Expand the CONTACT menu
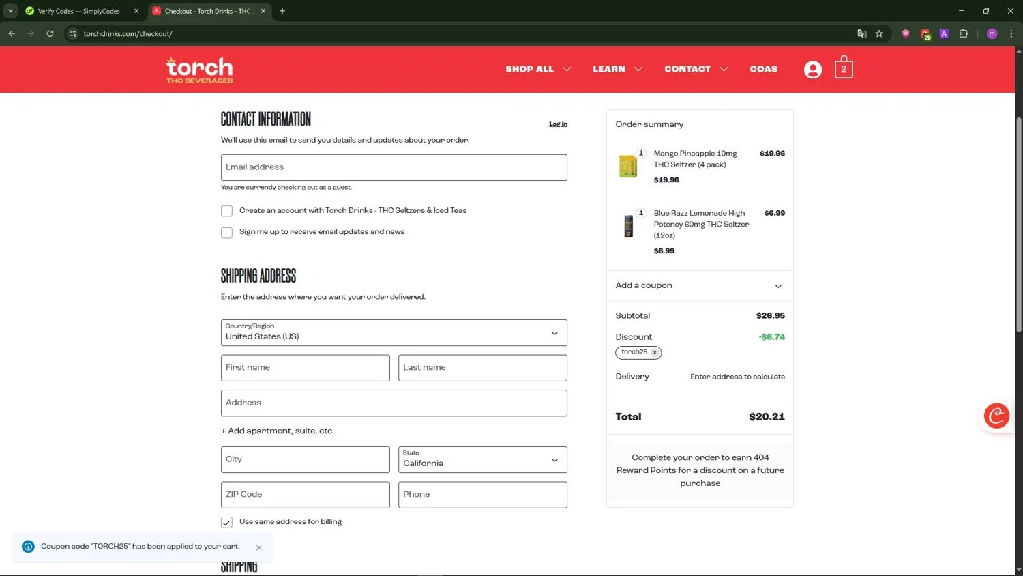This screenshot has height=576, width=1023. pos(696,69)
